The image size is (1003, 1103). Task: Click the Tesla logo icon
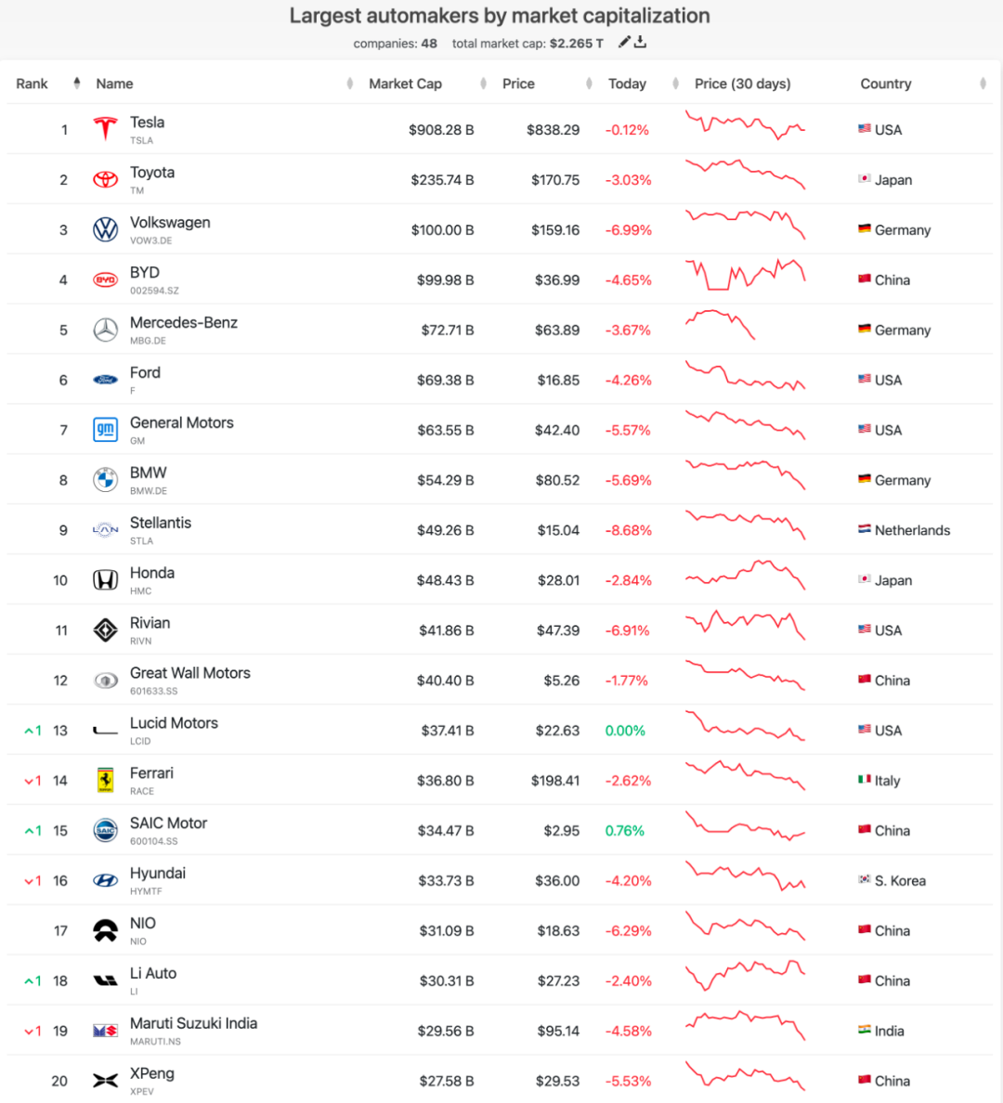[106, 129]
